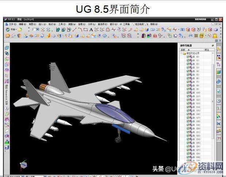The width and height of the screenshot is (226, 177).
Task: Uncheck the 体 (13) checkbox
Action: [x=188, y=103]
